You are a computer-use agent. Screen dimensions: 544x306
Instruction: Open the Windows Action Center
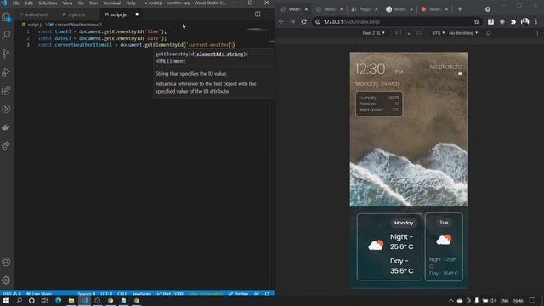[x=533, y=300]
